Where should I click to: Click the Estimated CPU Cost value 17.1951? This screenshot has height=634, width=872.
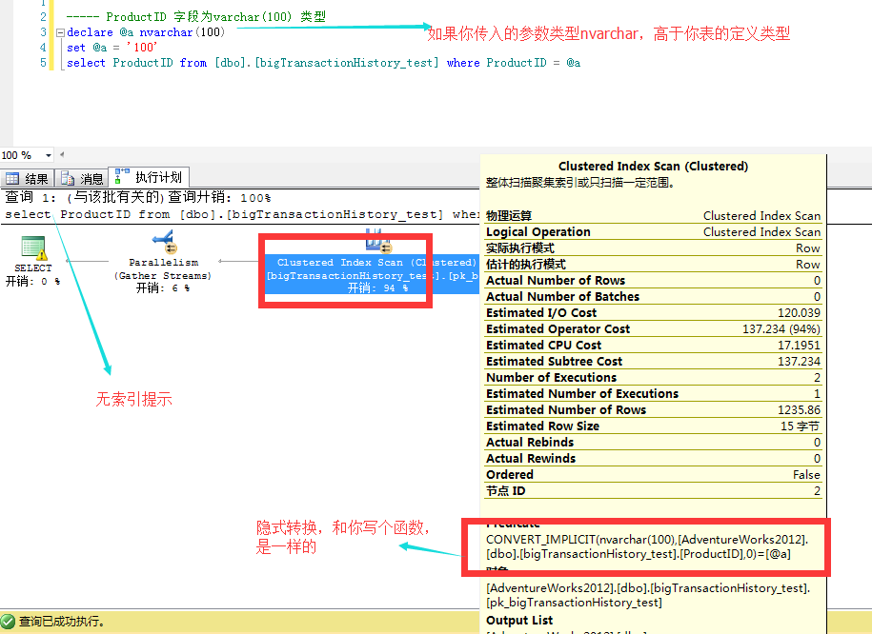point(799,345)
